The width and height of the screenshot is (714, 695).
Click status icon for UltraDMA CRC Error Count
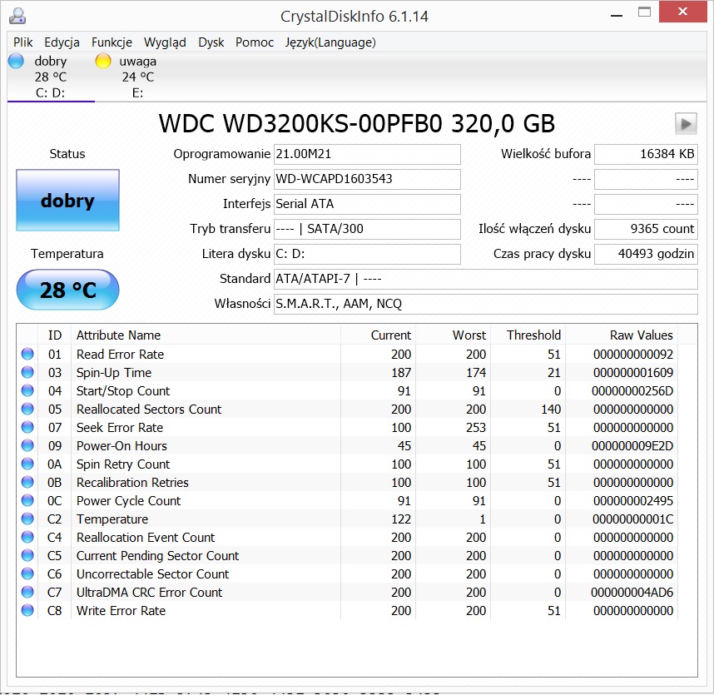click(27, 592)
